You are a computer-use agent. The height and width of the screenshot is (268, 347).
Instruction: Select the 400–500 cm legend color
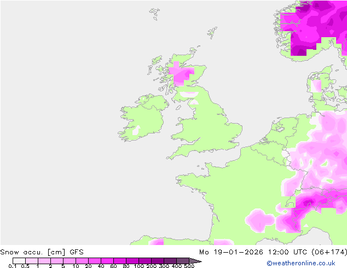183,261
